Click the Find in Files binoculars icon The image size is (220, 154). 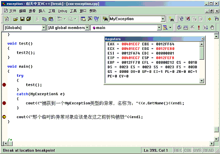[105, 19]
